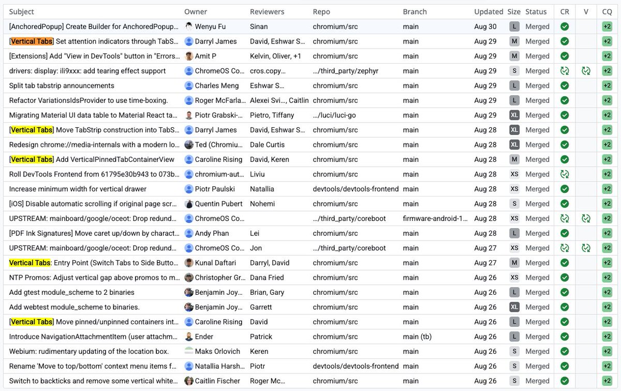Viewport: 621px width, 391px height.
Task: Click reviewer Dale Curtis
Action: (267, 145)
